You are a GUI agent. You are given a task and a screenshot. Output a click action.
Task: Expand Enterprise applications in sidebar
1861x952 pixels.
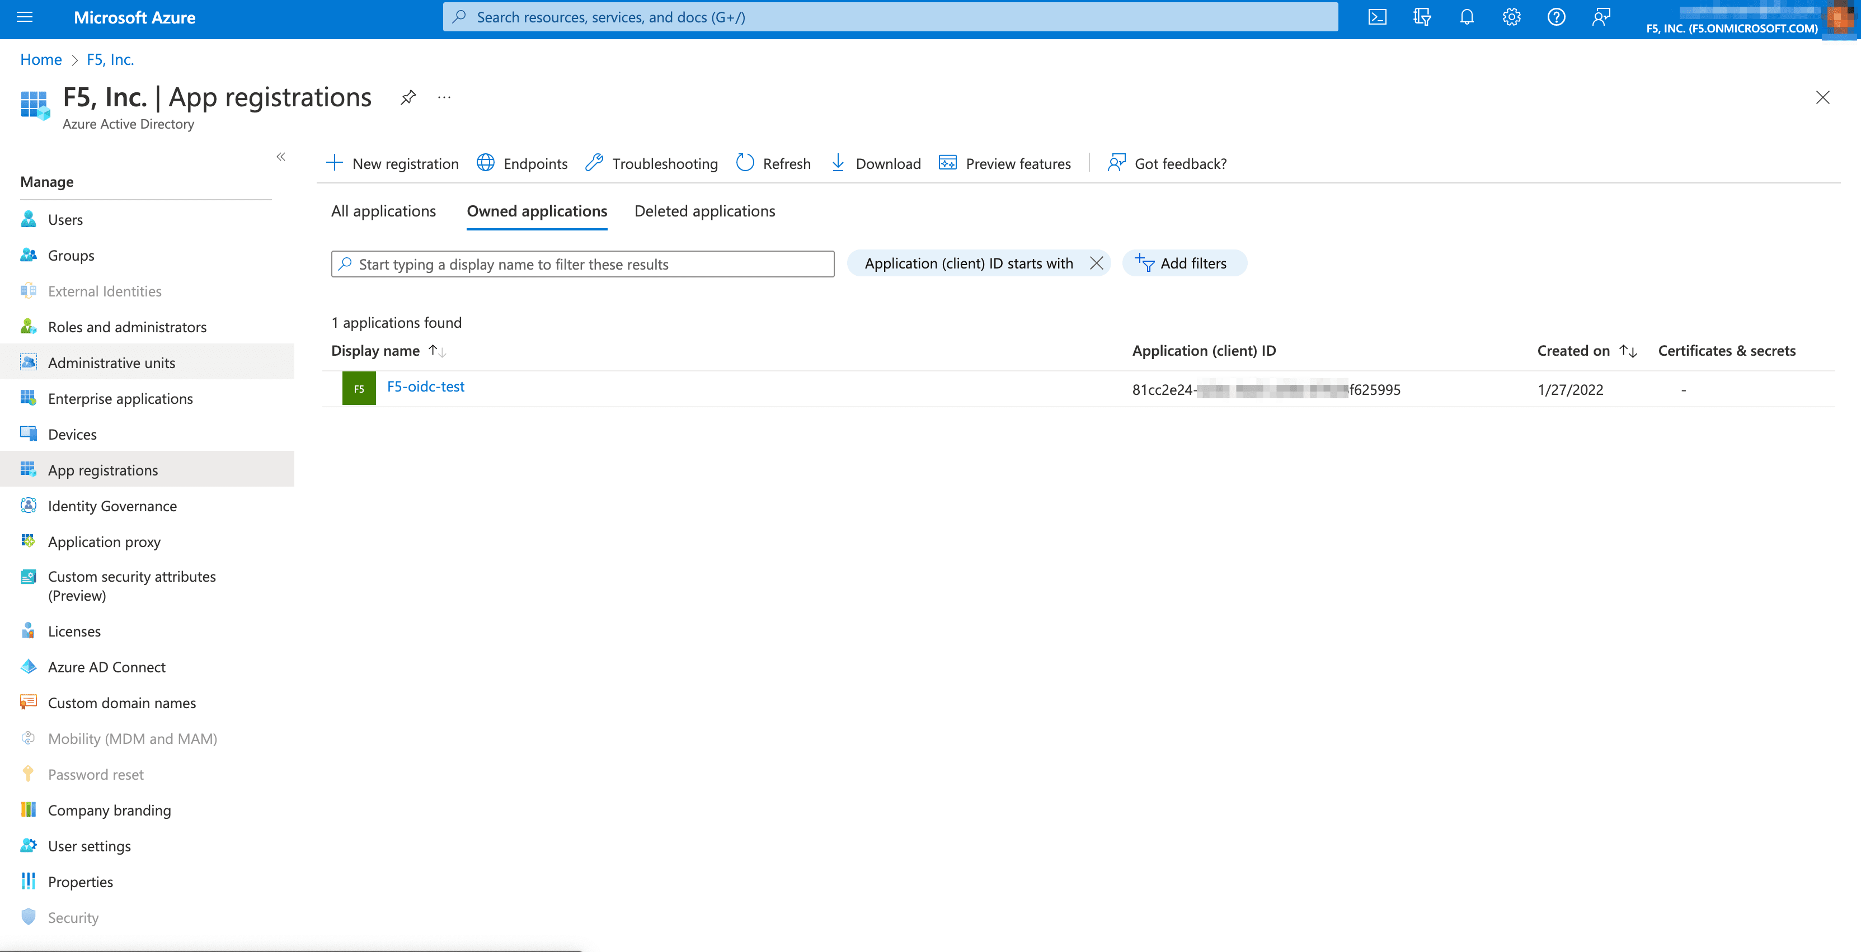119,397
